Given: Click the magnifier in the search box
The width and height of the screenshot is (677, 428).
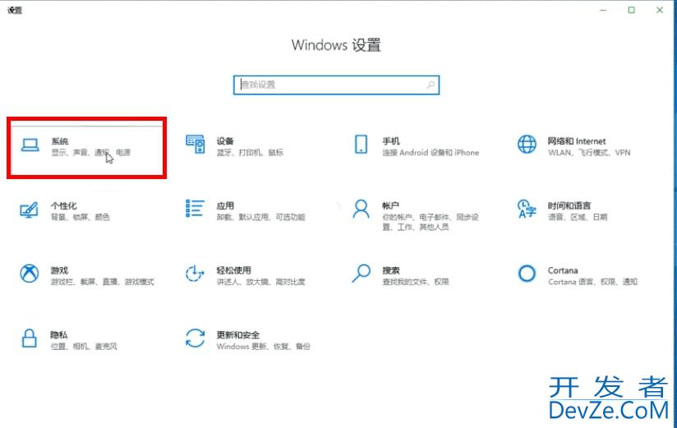Looking at the screenshot, I should coord(431,85).
